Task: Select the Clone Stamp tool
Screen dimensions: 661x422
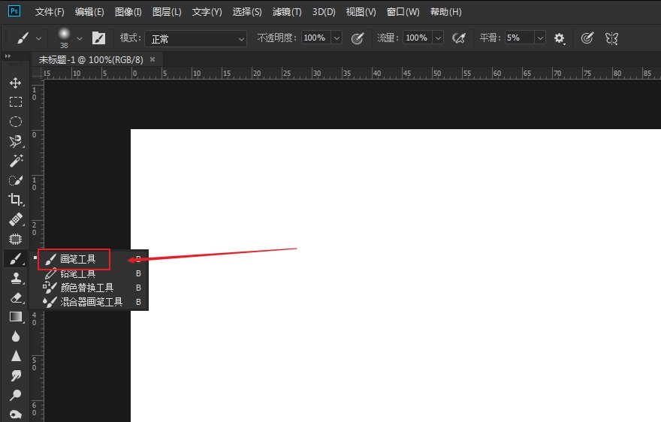Action: [x=16, y=279]
